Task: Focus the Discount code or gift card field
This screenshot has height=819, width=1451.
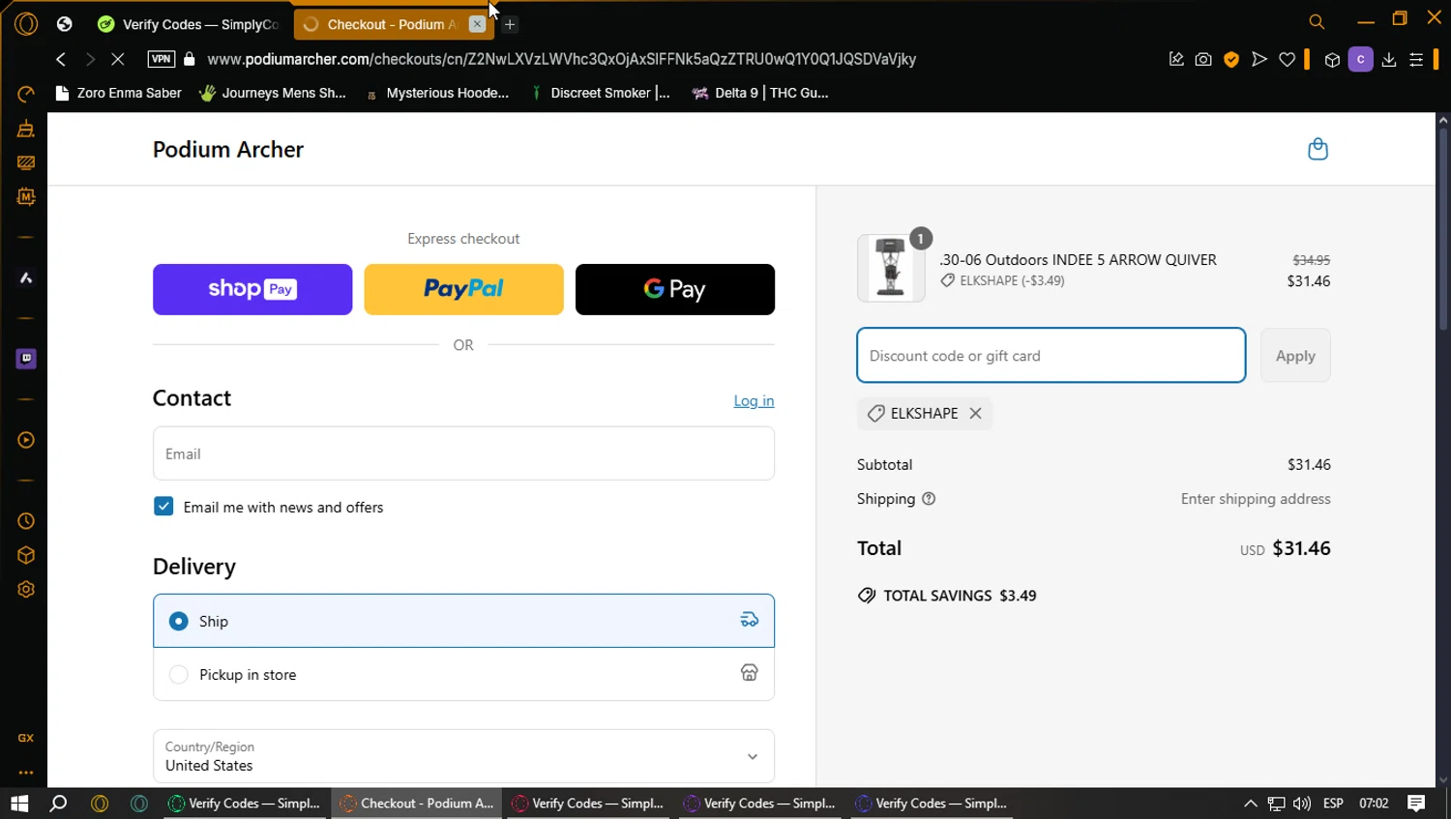Action: [1051, 356]
